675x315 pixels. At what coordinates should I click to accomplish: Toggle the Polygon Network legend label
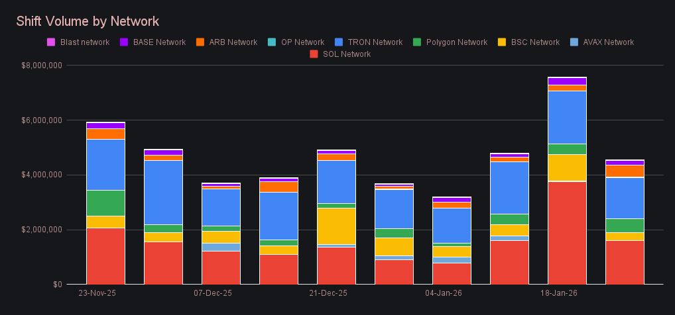(x=457, y=42)
